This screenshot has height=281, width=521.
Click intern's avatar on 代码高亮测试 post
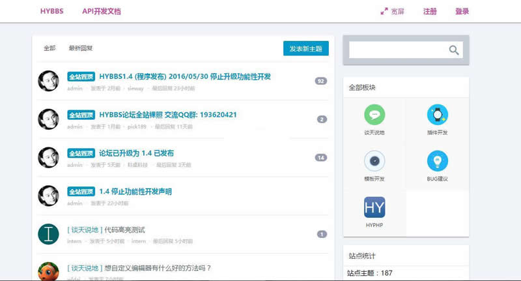48,234
